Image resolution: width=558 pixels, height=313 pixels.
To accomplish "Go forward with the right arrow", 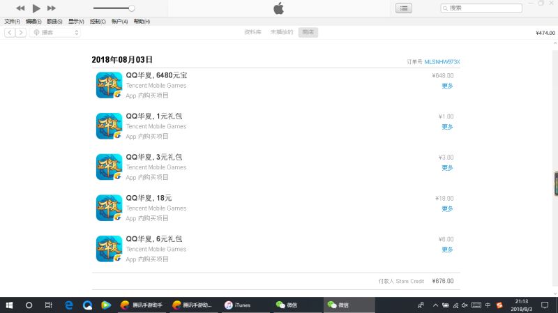I will (x=21, y=32).
